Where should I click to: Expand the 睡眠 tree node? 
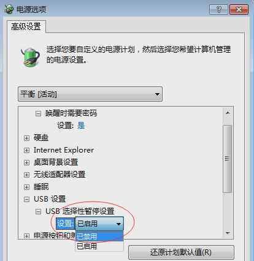26,187
